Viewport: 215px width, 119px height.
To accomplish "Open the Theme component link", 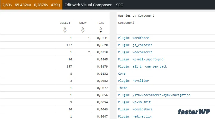I will 123,88.
